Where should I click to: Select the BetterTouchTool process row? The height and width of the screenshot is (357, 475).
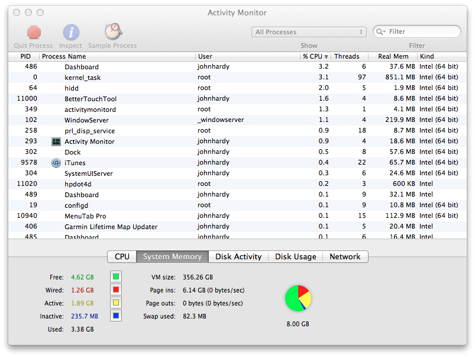pos(238,99)
